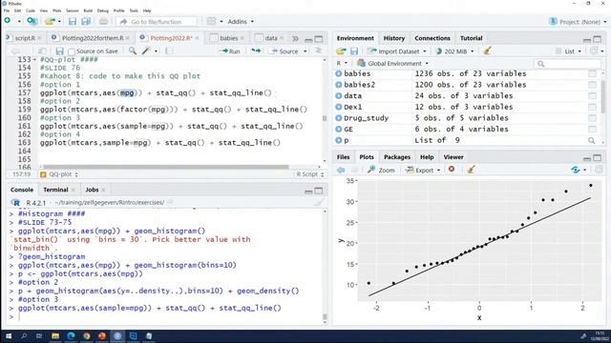Screen dimensions: 611x343
Task: Open Find/Replace magnifier in the editor
Action: click(x=133, y=50)
